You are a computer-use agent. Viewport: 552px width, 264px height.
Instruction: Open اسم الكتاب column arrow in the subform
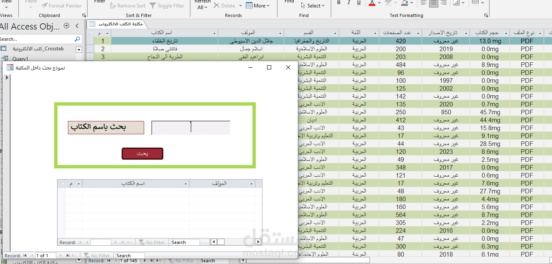(x=186, y=184)
